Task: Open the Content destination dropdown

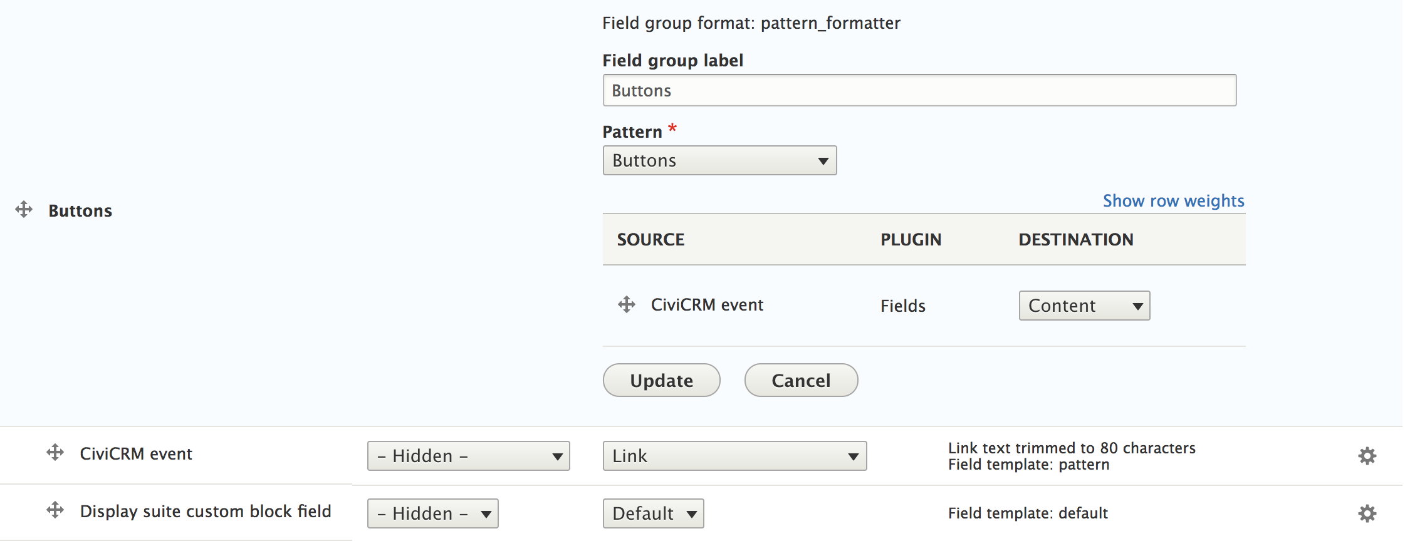Action: pyautogui.click(x=1084, y=306)
